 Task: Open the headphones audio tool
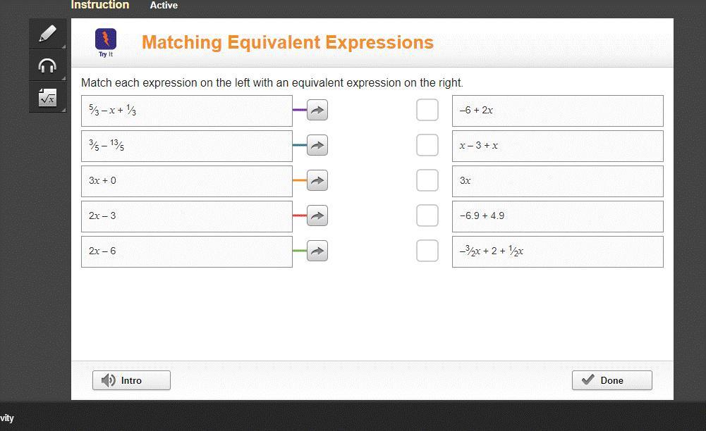click(x=47, y=66)
